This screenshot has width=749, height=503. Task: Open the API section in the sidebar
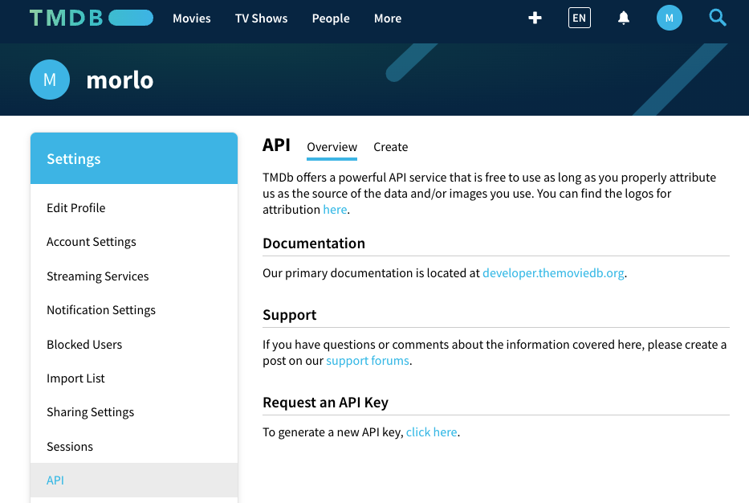55,480
